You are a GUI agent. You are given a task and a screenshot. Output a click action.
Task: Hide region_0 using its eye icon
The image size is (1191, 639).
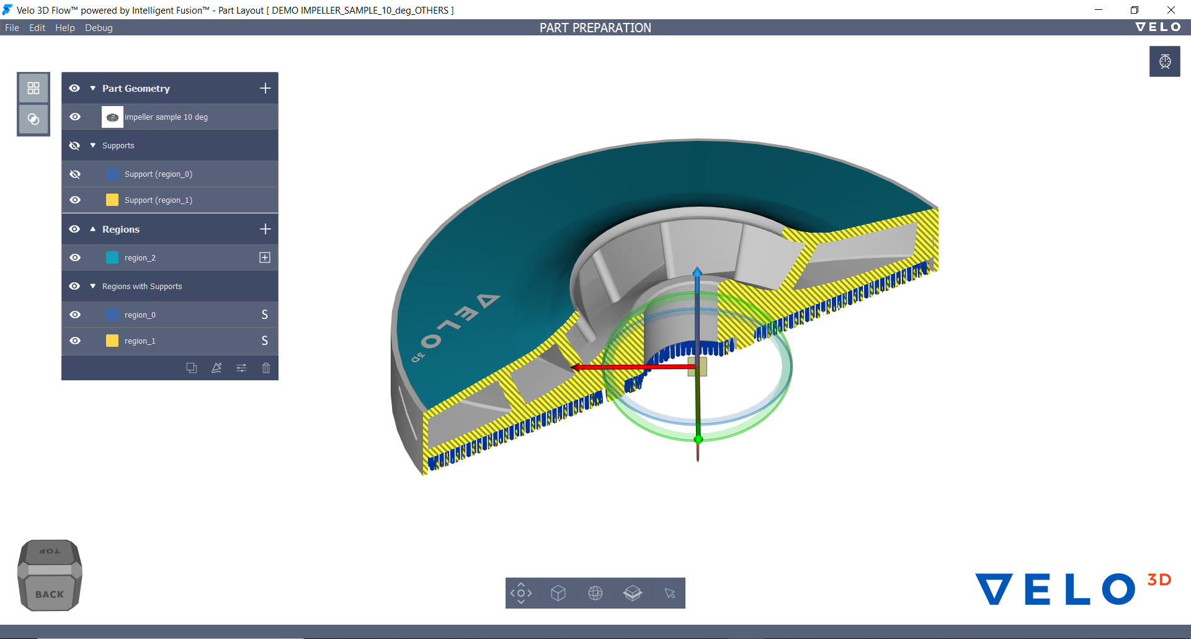click(75, 315)
